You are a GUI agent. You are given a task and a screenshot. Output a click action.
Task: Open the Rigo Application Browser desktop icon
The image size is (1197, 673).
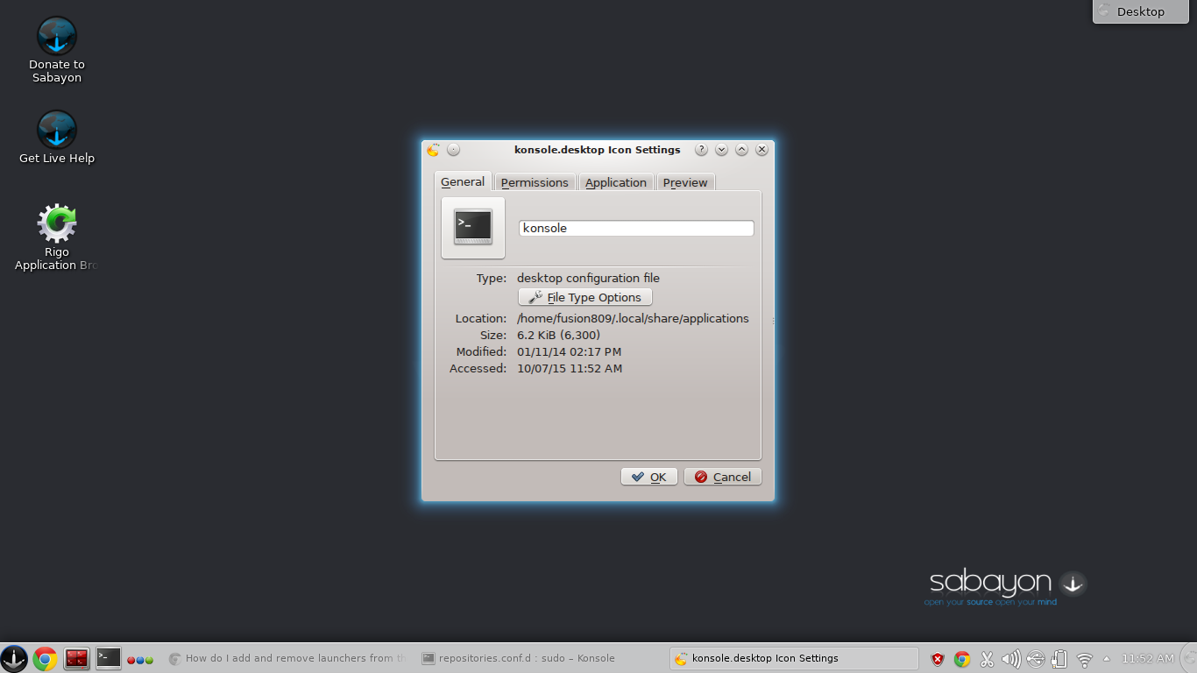click(57, 237)
